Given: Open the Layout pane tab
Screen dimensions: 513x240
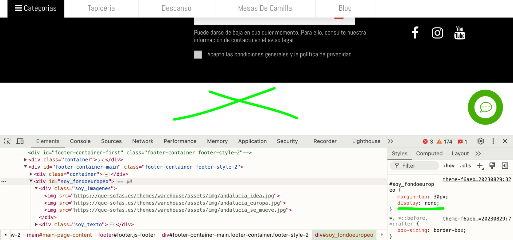Looking at the screenshot, I should pyautogui.click(x=460, y=154).
